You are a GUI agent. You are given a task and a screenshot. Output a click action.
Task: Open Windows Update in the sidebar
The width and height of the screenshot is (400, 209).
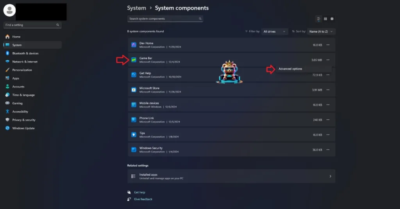click(x=23, y=128)
